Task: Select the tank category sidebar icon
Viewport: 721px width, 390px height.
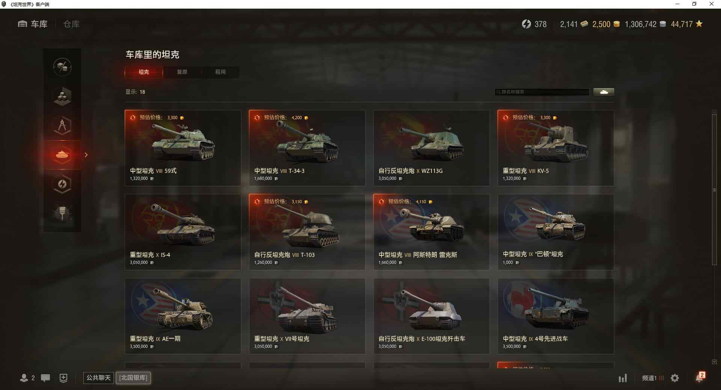Action: point(62,155)
